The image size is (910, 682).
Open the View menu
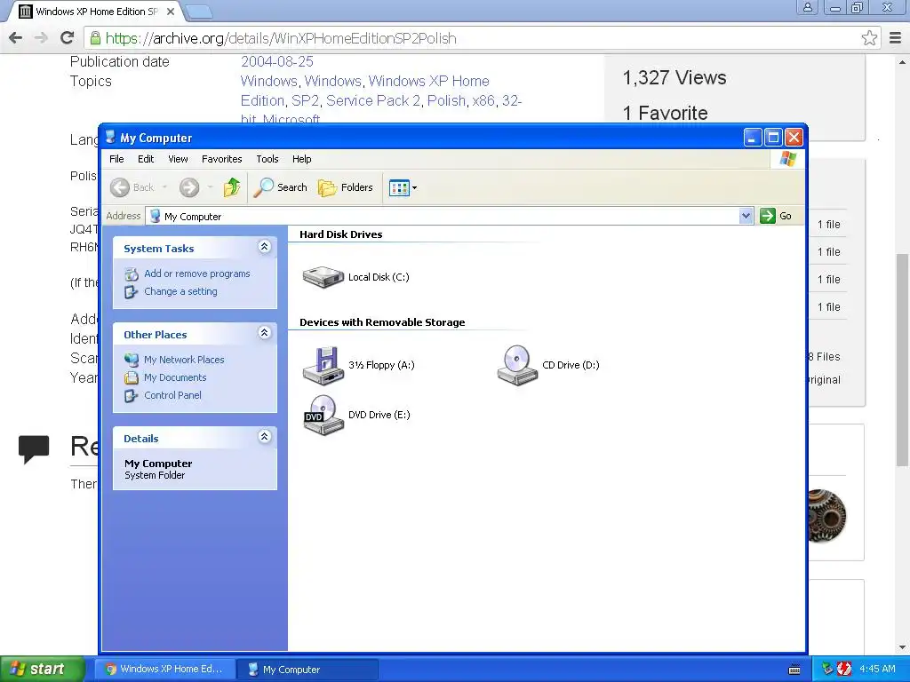coord(178,159)
